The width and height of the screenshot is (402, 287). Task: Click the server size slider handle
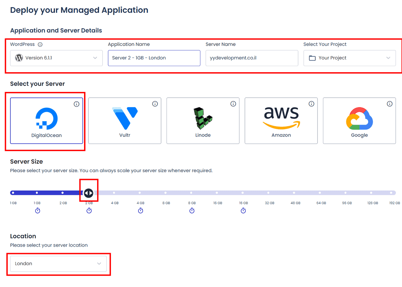point(88,193)
